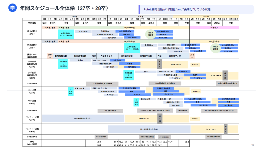This screenshot has width=256, height=148.
Task: Click the page number 03
Action: (x=252, y=145)
